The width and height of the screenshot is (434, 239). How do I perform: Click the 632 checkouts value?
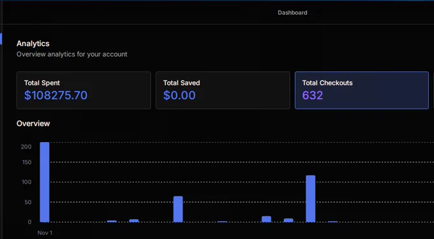point(313,96)
